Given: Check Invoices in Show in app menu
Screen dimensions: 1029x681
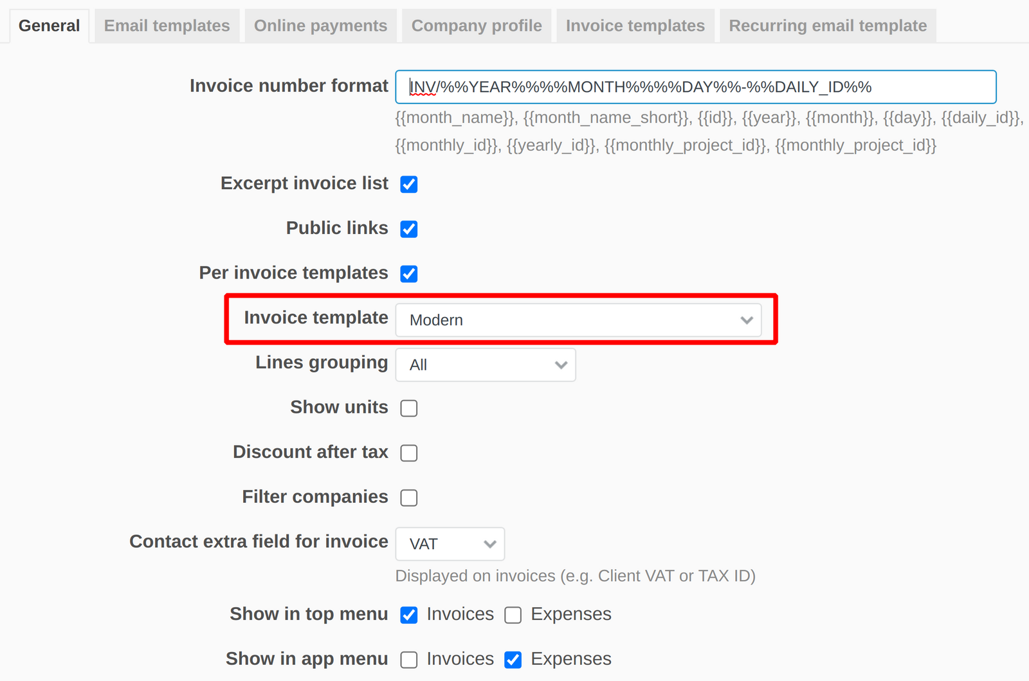Looking at the screenshot, I should (409, 659).
